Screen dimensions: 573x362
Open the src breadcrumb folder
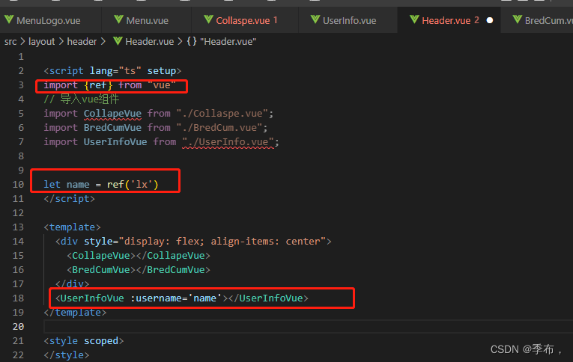click(10, 42)
